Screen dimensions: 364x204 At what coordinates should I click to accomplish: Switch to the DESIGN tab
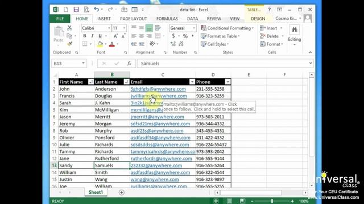pos(258,19)
